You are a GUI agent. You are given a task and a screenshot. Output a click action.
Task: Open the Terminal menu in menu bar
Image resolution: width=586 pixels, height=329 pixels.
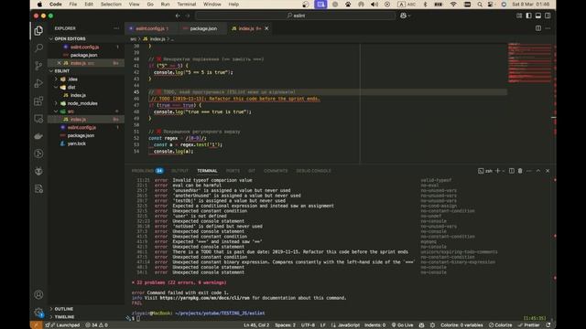click(x=187, y=5)
